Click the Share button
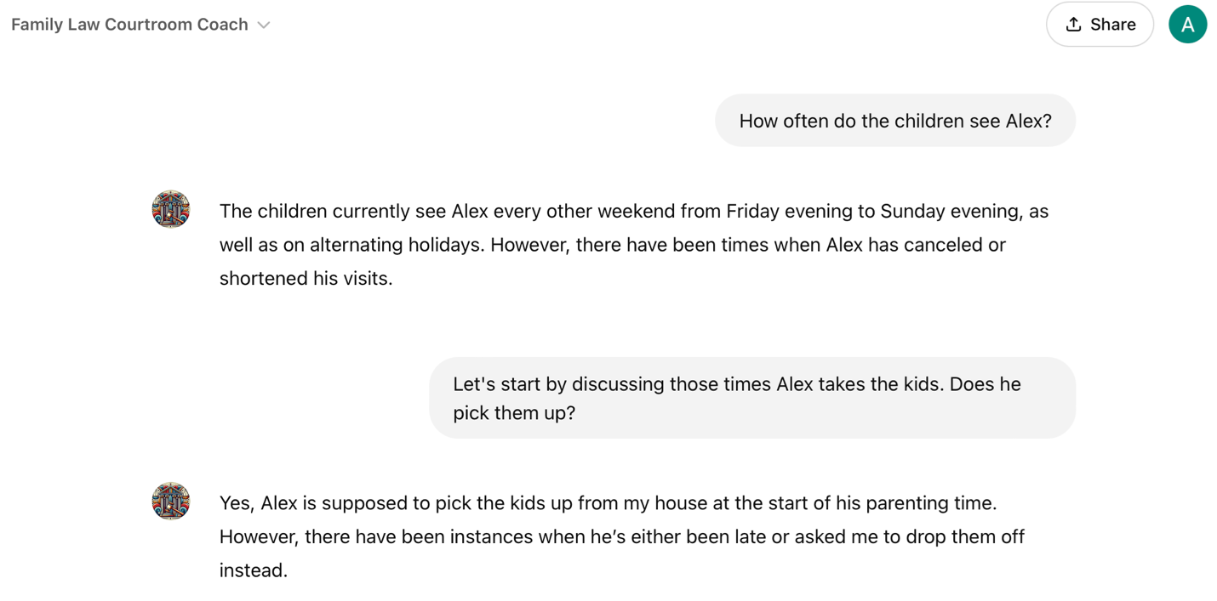Image resolution: width=1217 pixels, height=601 pixels. 1100,25
